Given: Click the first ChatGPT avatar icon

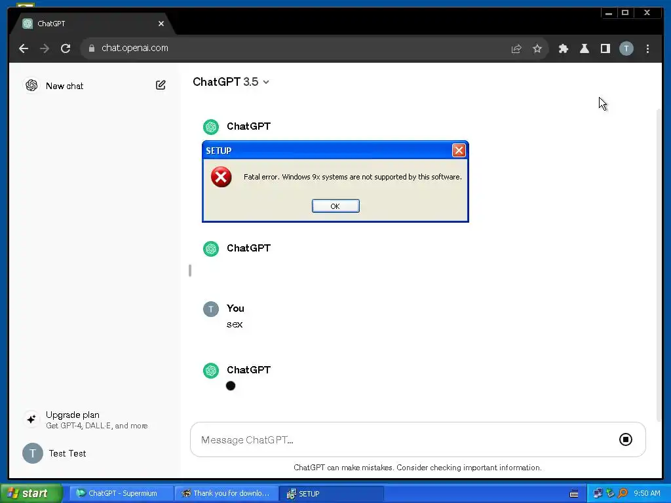Looking at the screenshot, I should pyautogui.click(x=211, y=127).
